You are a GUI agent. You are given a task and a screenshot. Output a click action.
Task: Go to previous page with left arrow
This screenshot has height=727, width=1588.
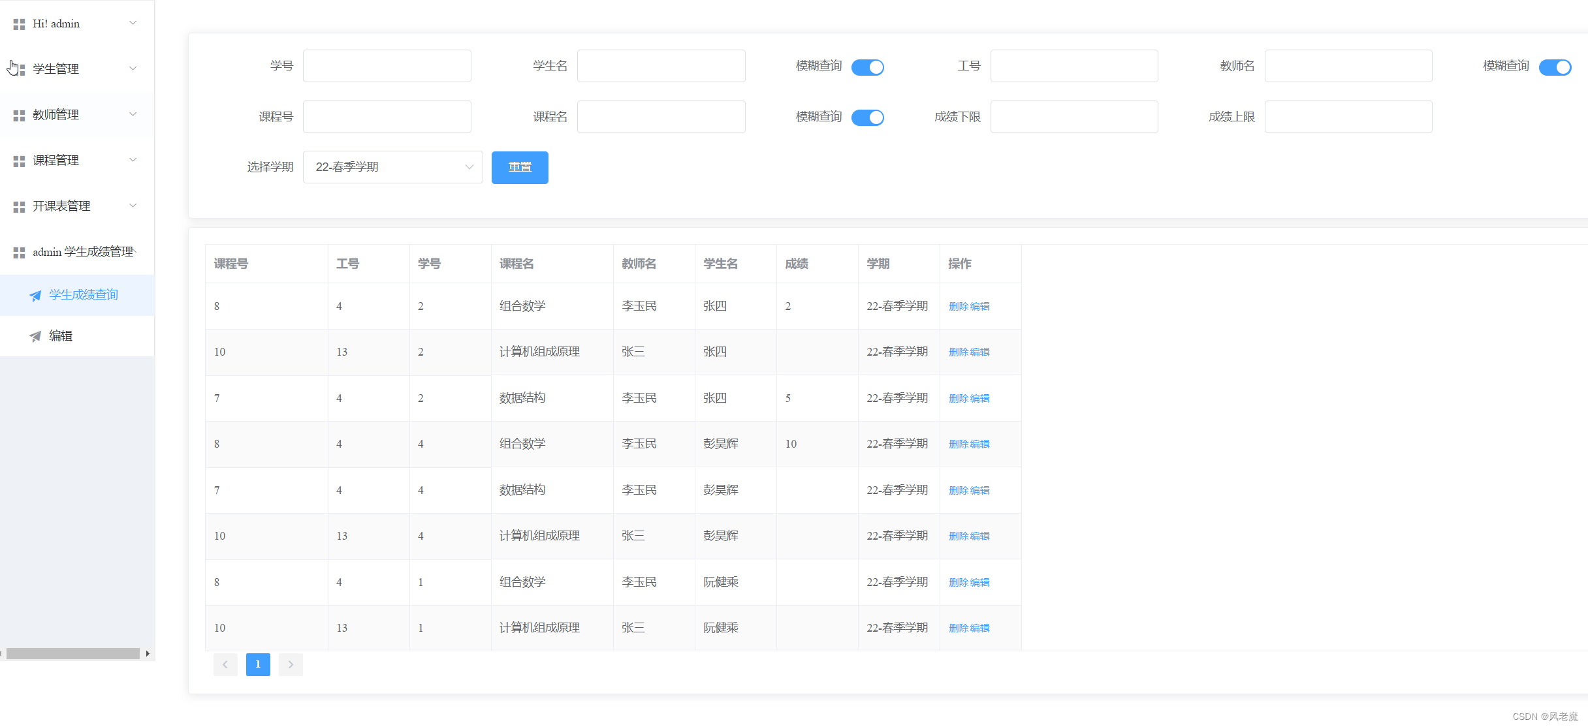225,664
